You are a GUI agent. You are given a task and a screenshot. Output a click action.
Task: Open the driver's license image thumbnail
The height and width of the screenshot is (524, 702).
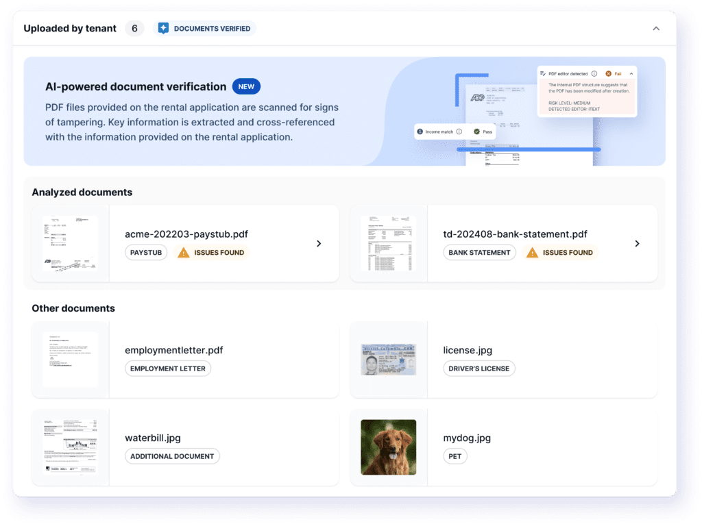click(388, 360)
